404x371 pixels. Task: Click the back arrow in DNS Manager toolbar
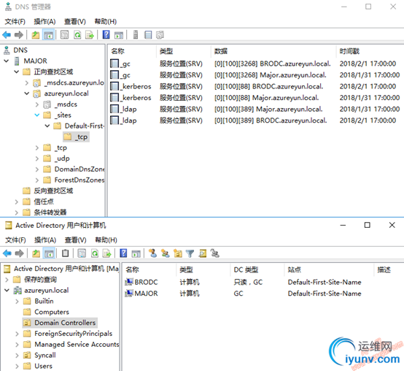(7, 35)
